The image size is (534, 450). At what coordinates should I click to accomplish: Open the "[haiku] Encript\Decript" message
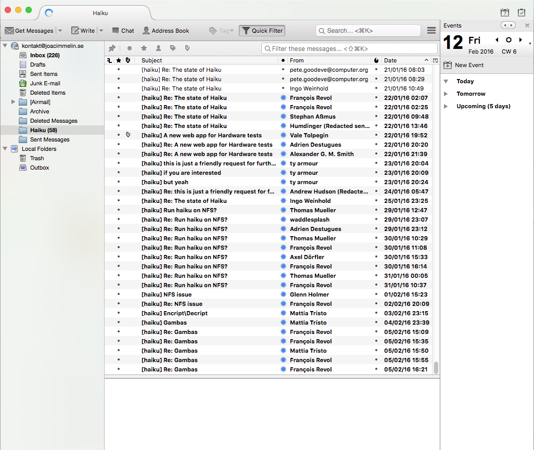coord(174,313)
